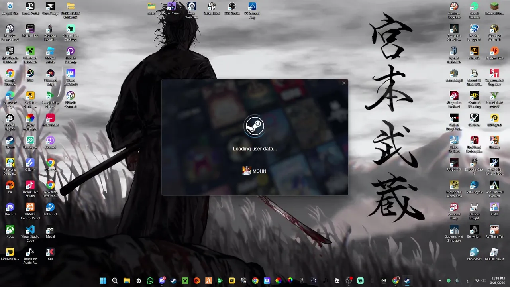Select the Lively Wallpaper desktop icon
510x287 pixels.
(30, 122)
